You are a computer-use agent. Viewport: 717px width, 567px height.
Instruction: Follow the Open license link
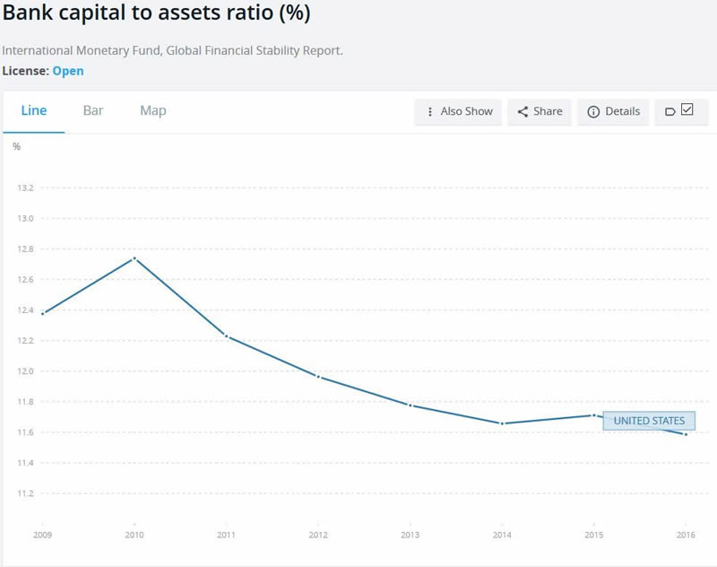pyautogui.click(x=68, y=71)
